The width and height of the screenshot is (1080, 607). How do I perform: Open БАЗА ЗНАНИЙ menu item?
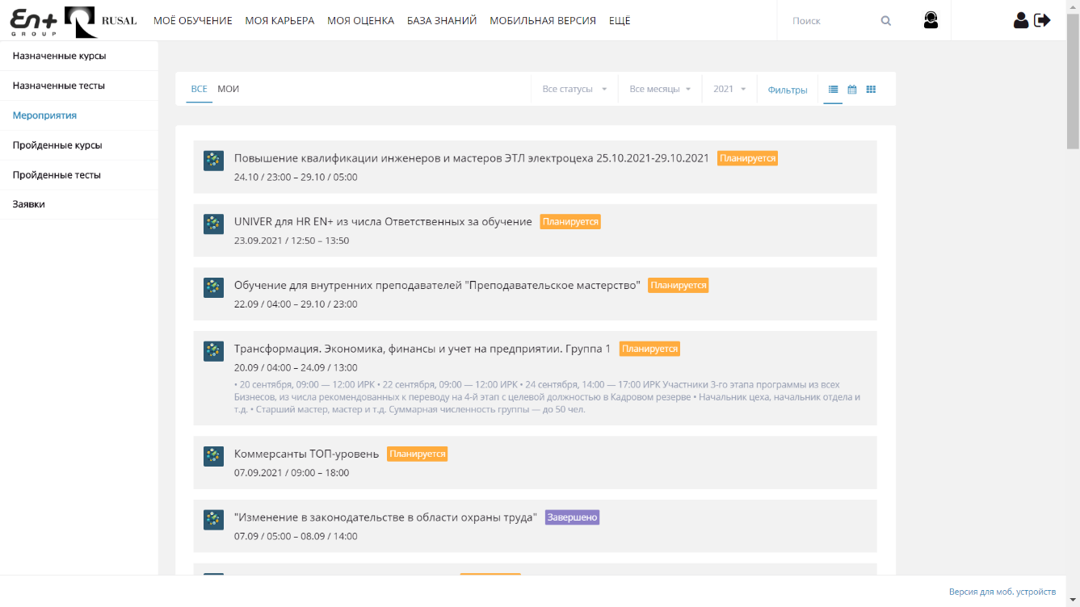coord(442,21)
